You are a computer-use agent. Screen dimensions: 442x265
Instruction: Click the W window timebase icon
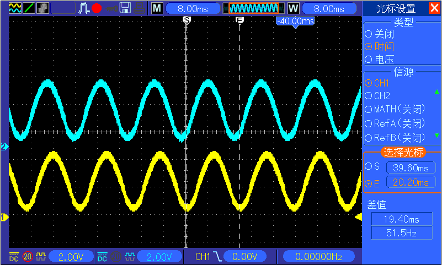tap(292, 8)
